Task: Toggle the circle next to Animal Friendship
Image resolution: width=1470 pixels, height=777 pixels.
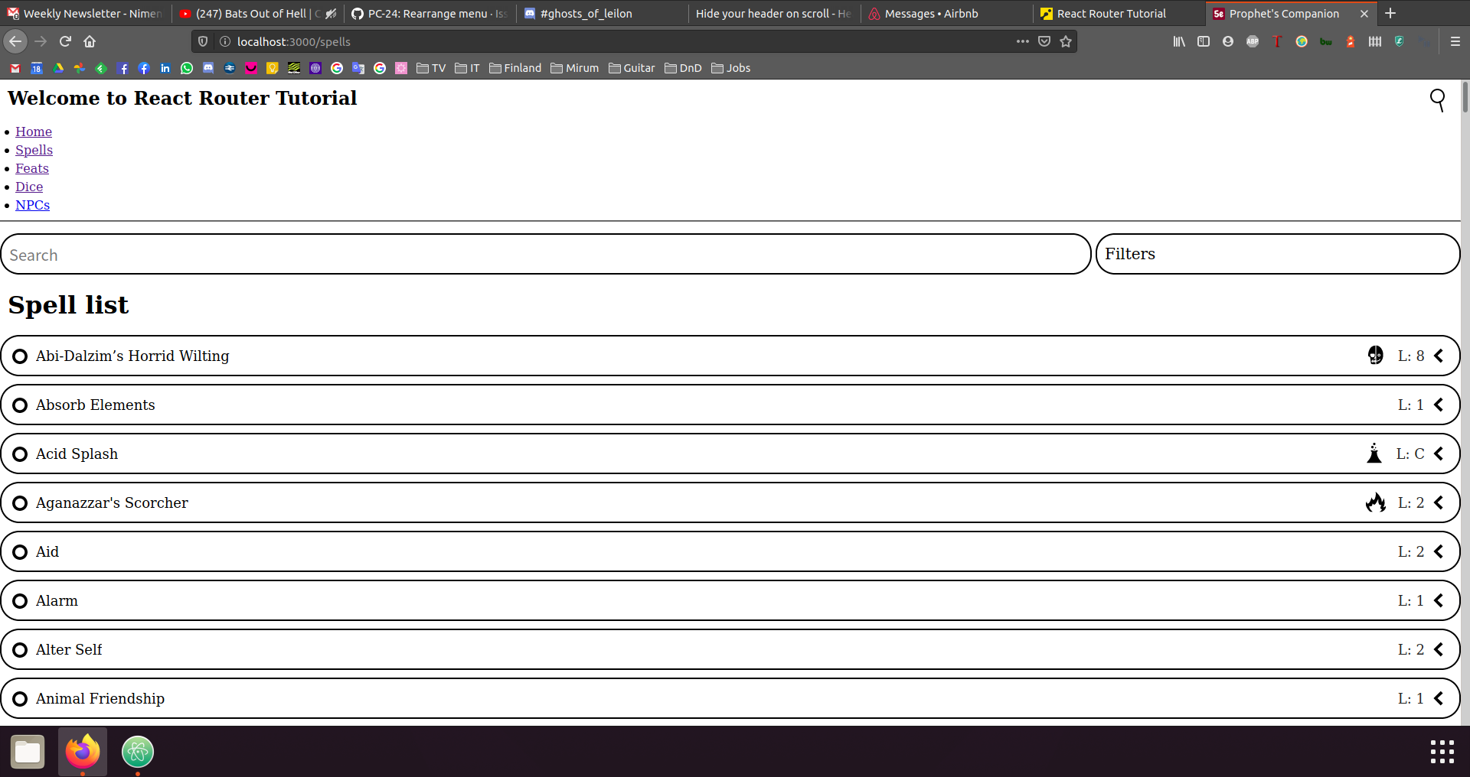Action: [x=20, y=698]
